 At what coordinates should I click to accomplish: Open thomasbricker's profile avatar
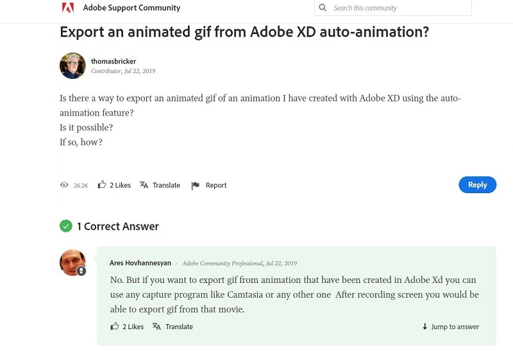tap(72, 65)
